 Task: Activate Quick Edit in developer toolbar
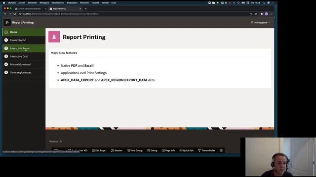[187, 150]
